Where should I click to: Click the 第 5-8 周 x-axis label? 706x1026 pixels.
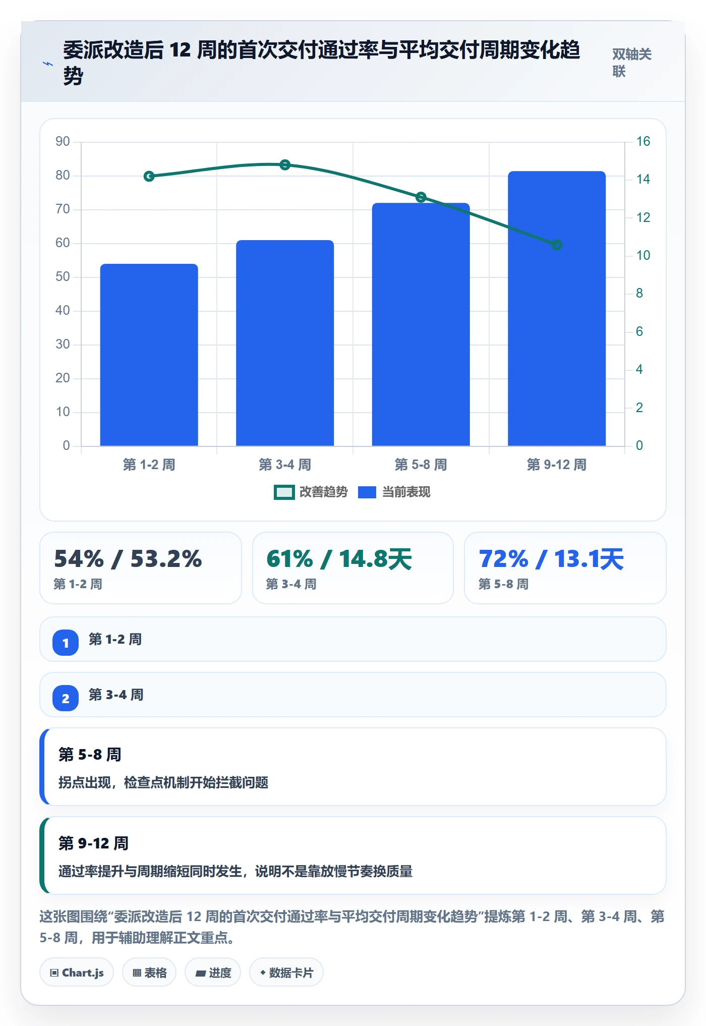[421, 465]
